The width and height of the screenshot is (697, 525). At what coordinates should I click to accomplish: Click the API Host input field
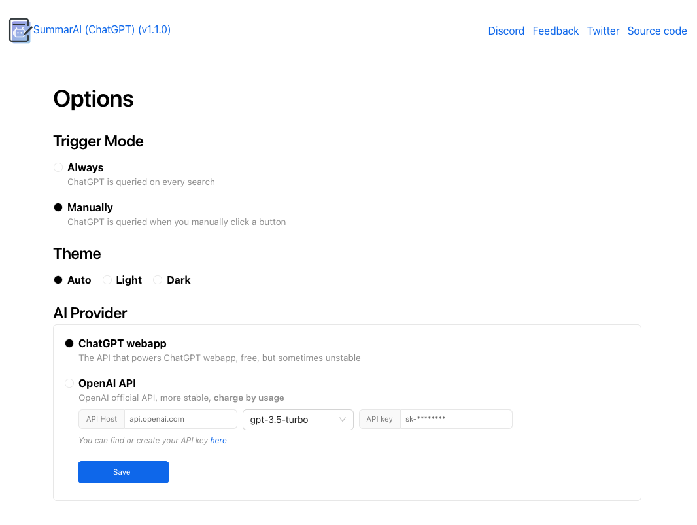click(180, 419)
